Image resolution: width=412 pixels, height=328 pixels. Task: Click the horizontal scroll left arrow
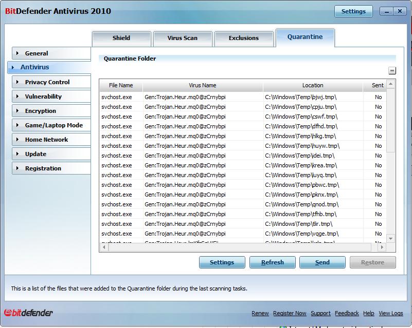(104, 247)
